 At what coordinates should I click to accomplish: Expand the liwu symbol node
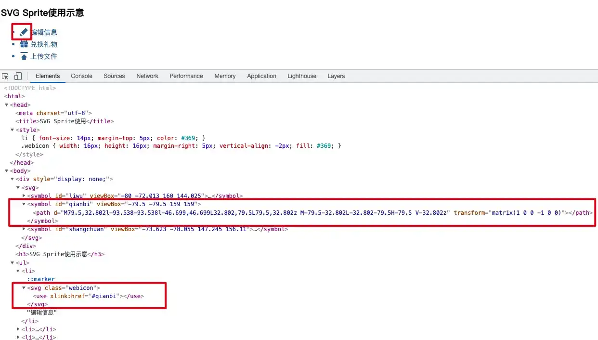[24, 196]
